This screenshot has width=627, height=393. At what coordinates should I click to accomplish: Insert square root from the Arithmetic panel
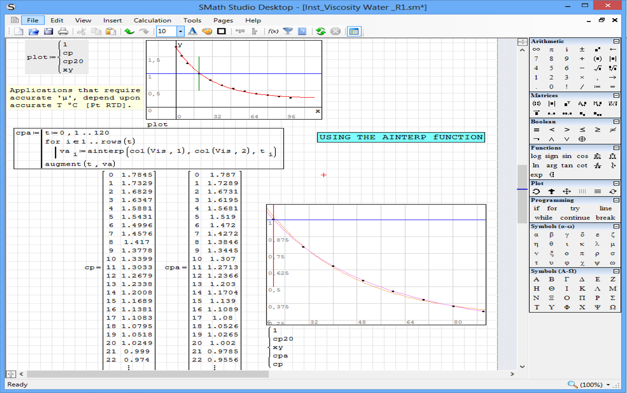(x=597, y=68)
